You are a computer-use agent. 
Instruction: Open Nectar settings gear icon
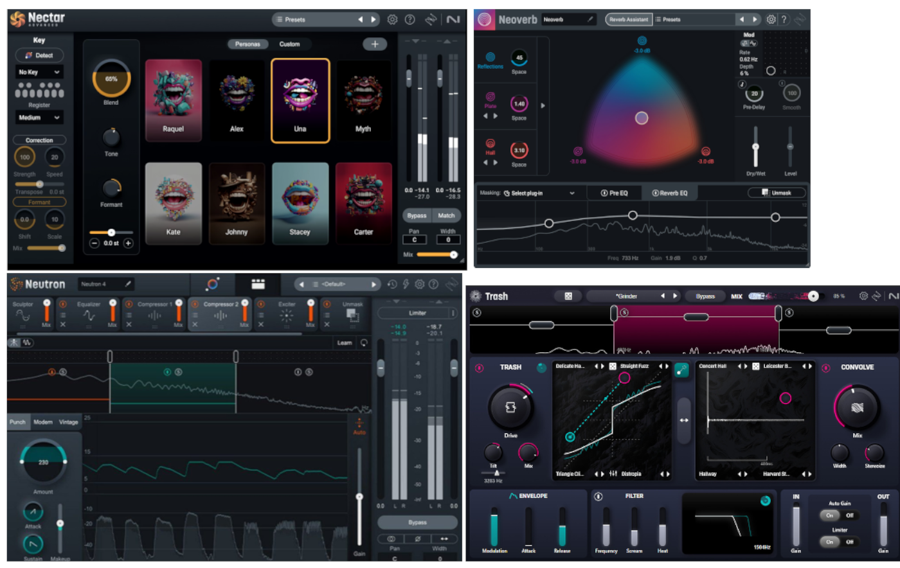pos(392,20)
